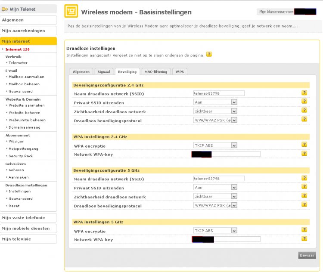Click help icon beside save reminder text

coord(209,55)
